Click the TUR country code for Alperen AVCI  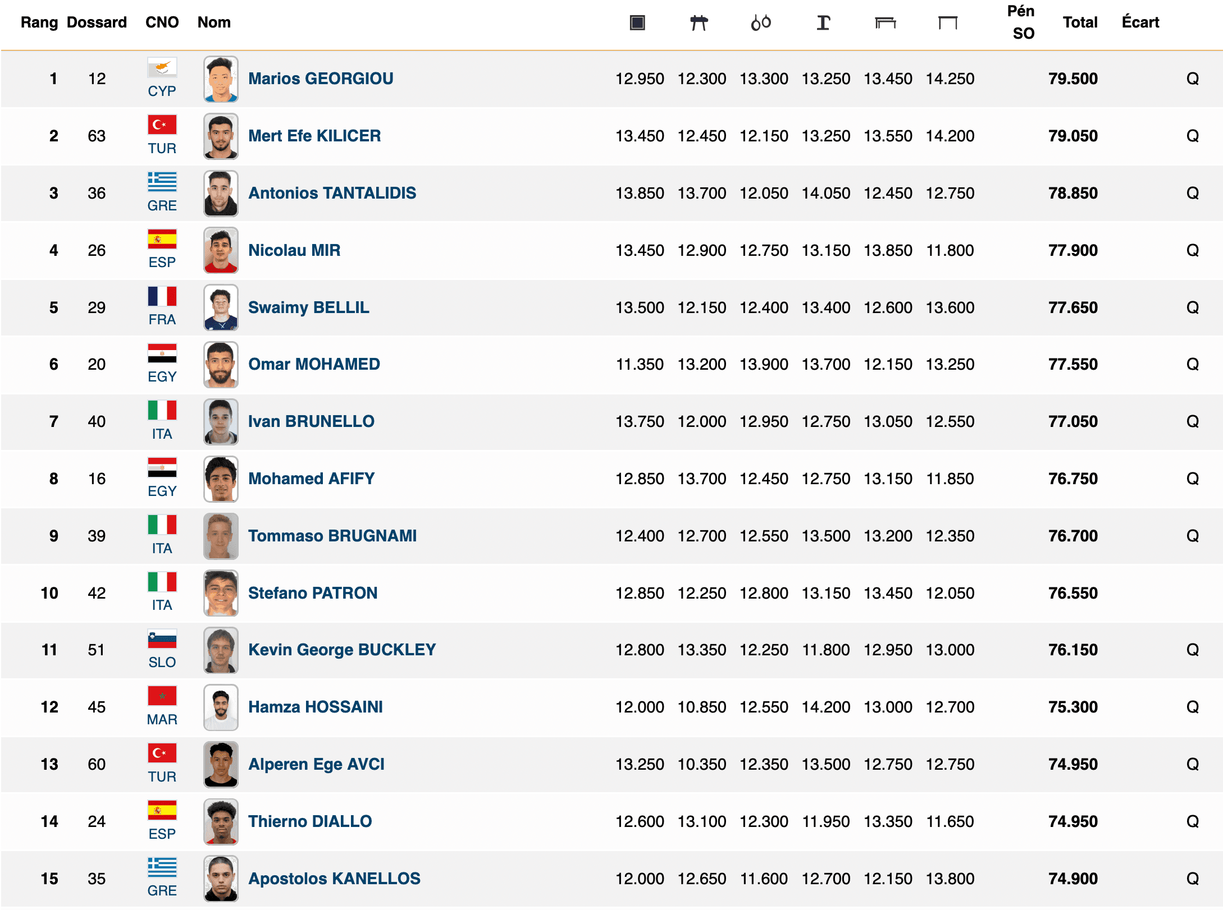click(x=162, y=777)
